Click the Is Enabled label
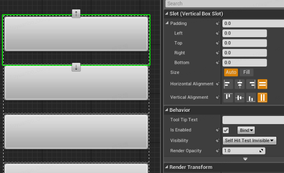Image resolution: width=284 pixels, height=173 pixels. pyautogui.click(x=180, y=130)
